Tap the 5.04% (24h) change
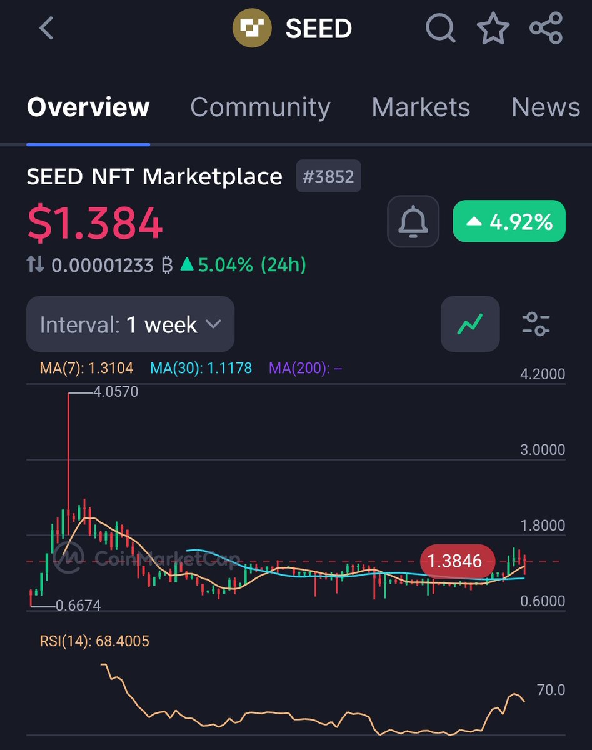592x750 pixels. [x=244, y=266]
